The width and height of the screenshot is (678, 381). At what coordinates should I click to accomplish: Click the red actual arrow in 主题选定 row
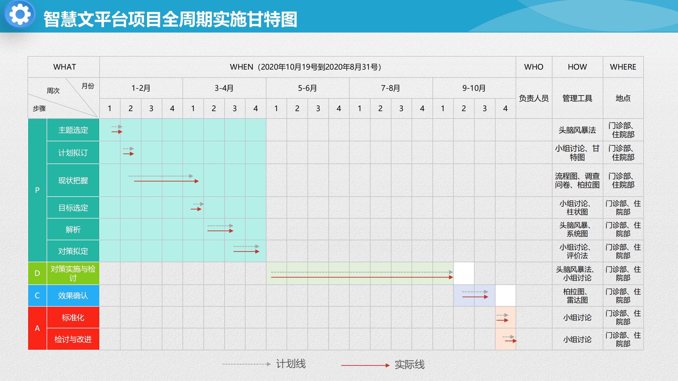pos(117,132)
